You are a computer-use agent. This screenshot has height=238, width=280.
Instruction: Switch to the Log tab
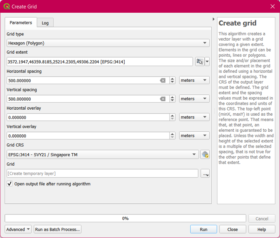pyautogui.click(x=45, y=23)
